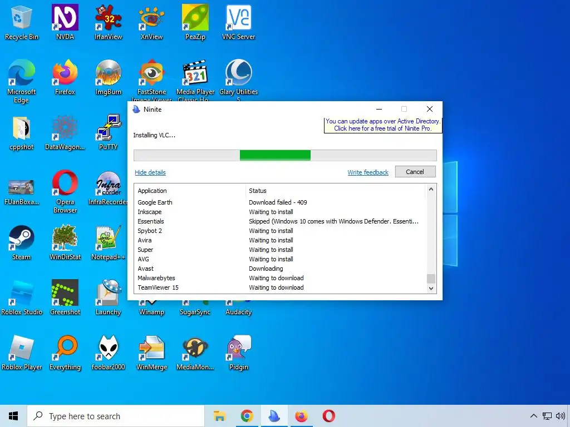Open the ImgBurn desktop shortcut
Viewport: 570px width, 427px height.
(109, 78)
